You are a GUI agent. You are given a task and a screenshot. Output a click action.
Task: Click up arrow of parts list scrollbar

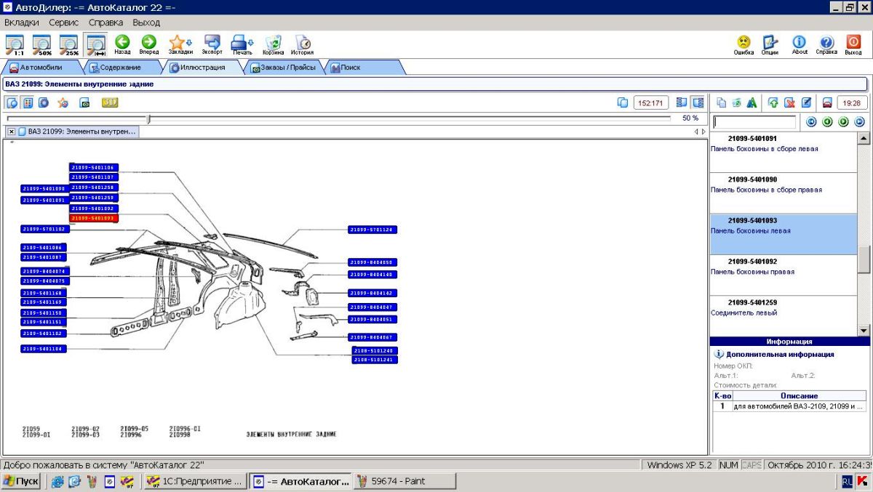[864, 138]
